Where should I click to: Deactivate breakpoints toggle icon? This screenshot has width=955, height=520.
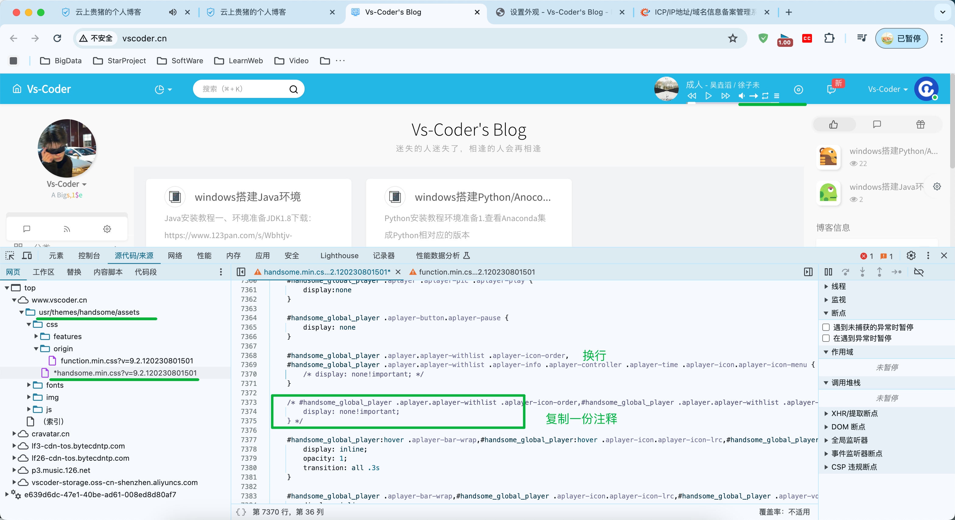point(919,272)
